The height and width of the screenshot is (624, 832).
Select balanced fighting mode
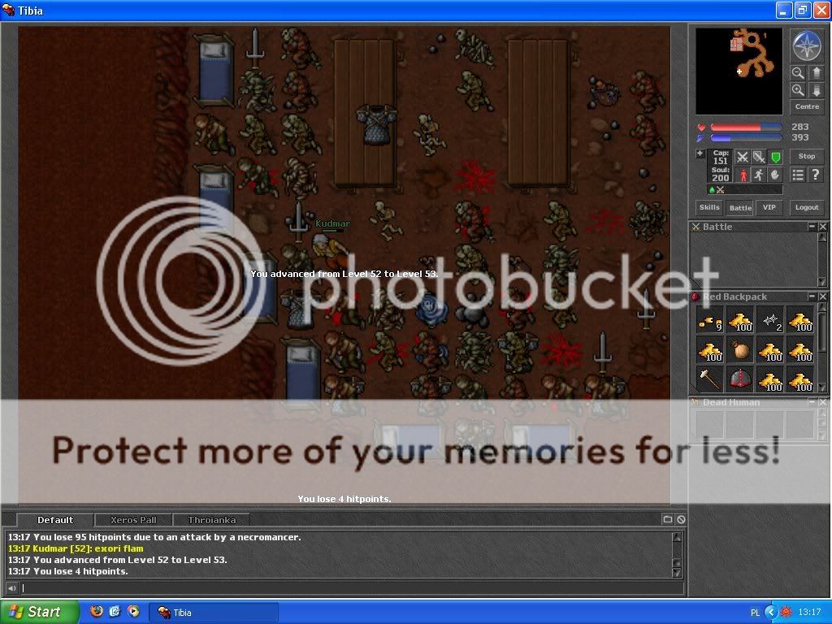(759, 157)
